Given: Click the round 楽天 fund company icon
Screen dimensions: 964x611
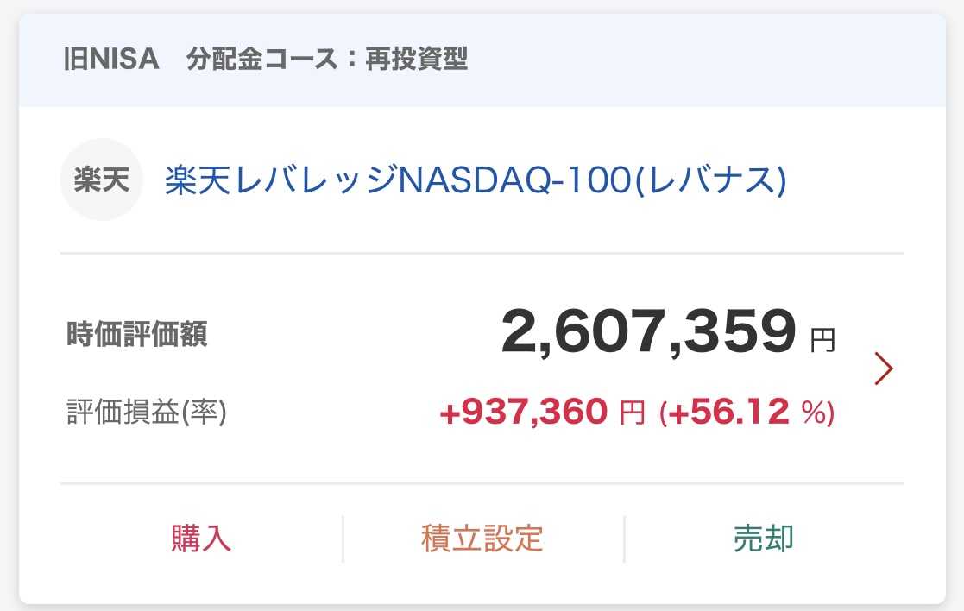Looking at the screenshot, I should [x=101, y=181].
